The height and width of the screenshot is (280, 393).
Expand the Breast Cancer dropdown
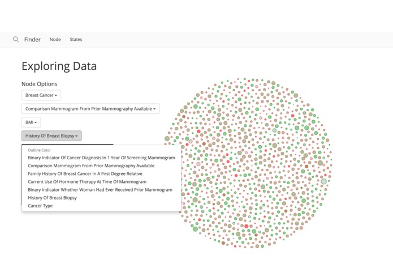pyautogui.click(x=41, y=95)
